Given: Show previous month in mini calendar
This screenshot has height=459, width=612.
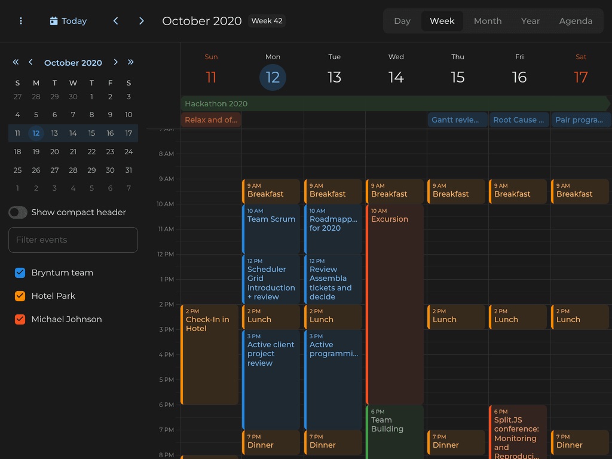Looking at the screenshot, I should pos(30,62).
